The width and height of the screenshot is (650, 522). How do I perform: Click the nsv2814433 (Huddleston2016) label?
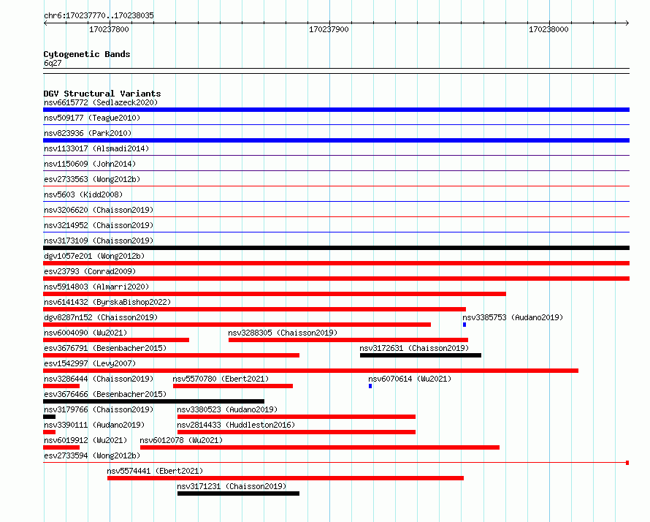236,425
